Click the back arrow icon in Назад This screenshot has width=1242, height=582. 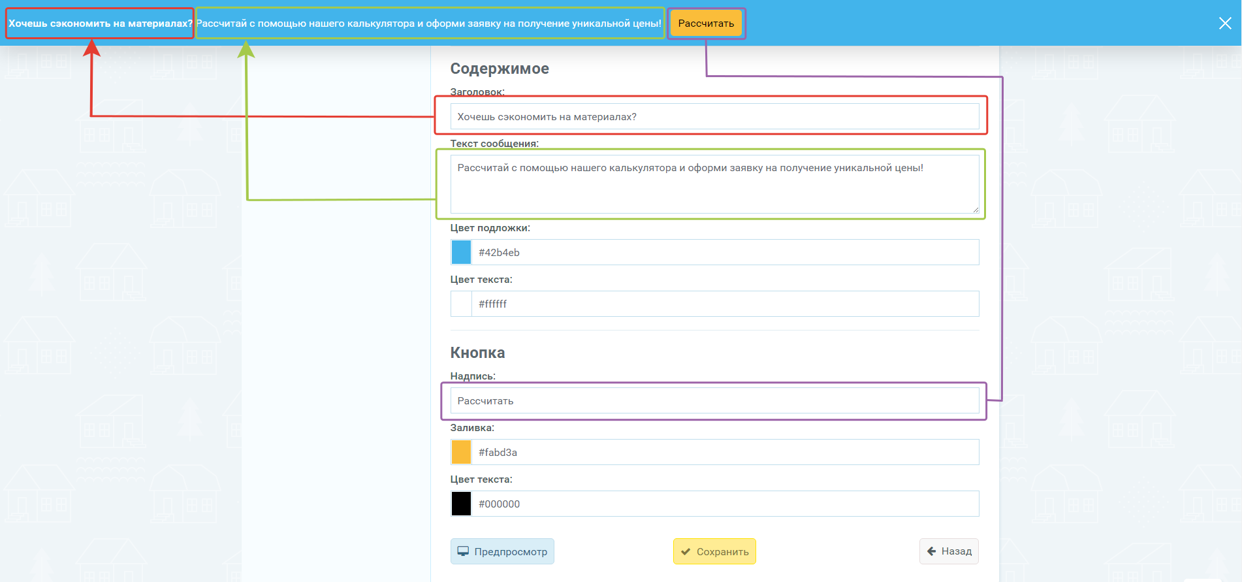point(932,551)
